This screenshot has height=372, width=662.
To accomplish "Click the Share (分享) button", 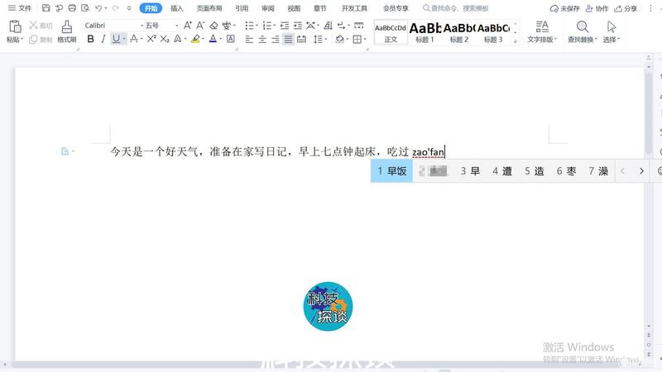I will click(x=626, y=8).
